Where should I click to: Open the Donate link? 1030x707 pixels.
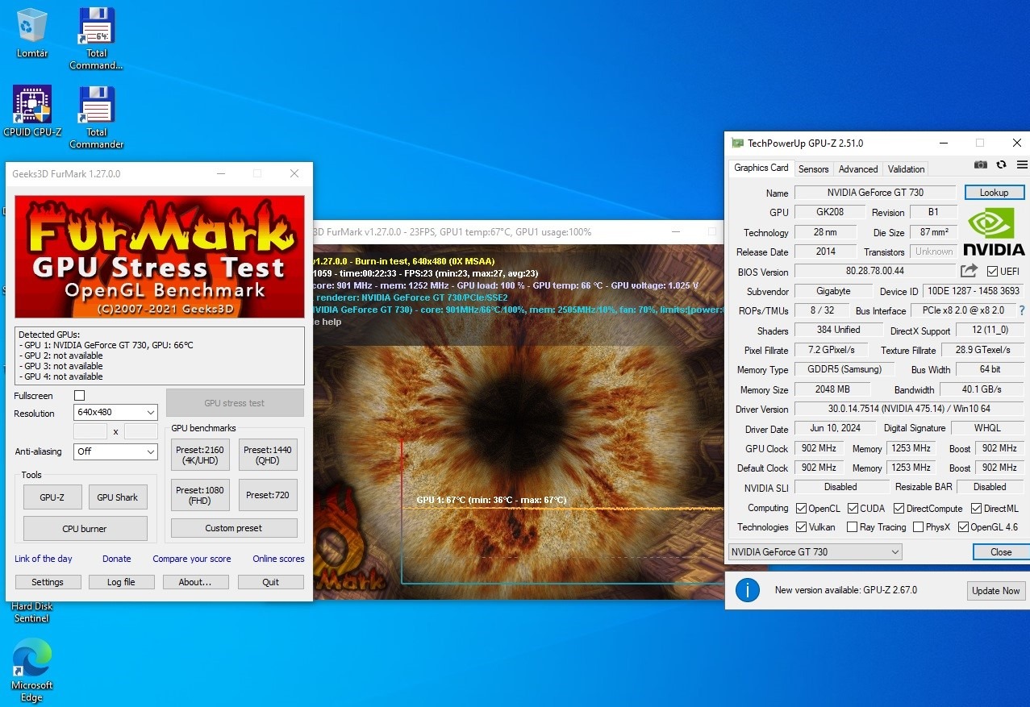[117, 559]
